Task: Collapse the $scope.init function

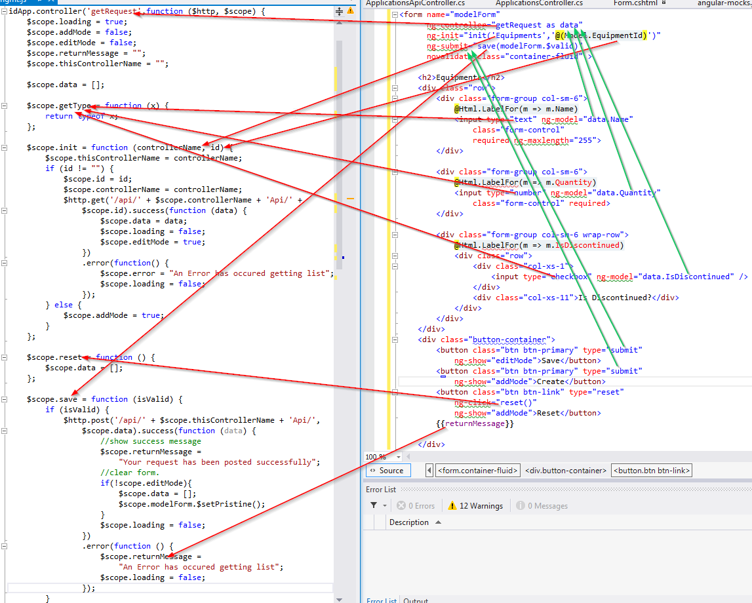Action: [5, 147]
